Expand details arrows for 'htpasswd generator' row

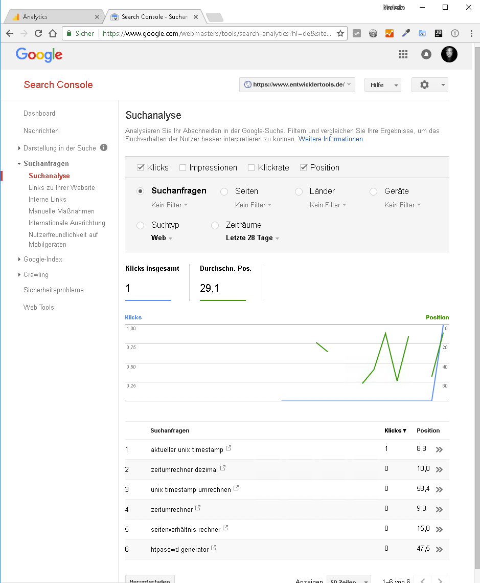pyautogui.click(x=439, y=550)
